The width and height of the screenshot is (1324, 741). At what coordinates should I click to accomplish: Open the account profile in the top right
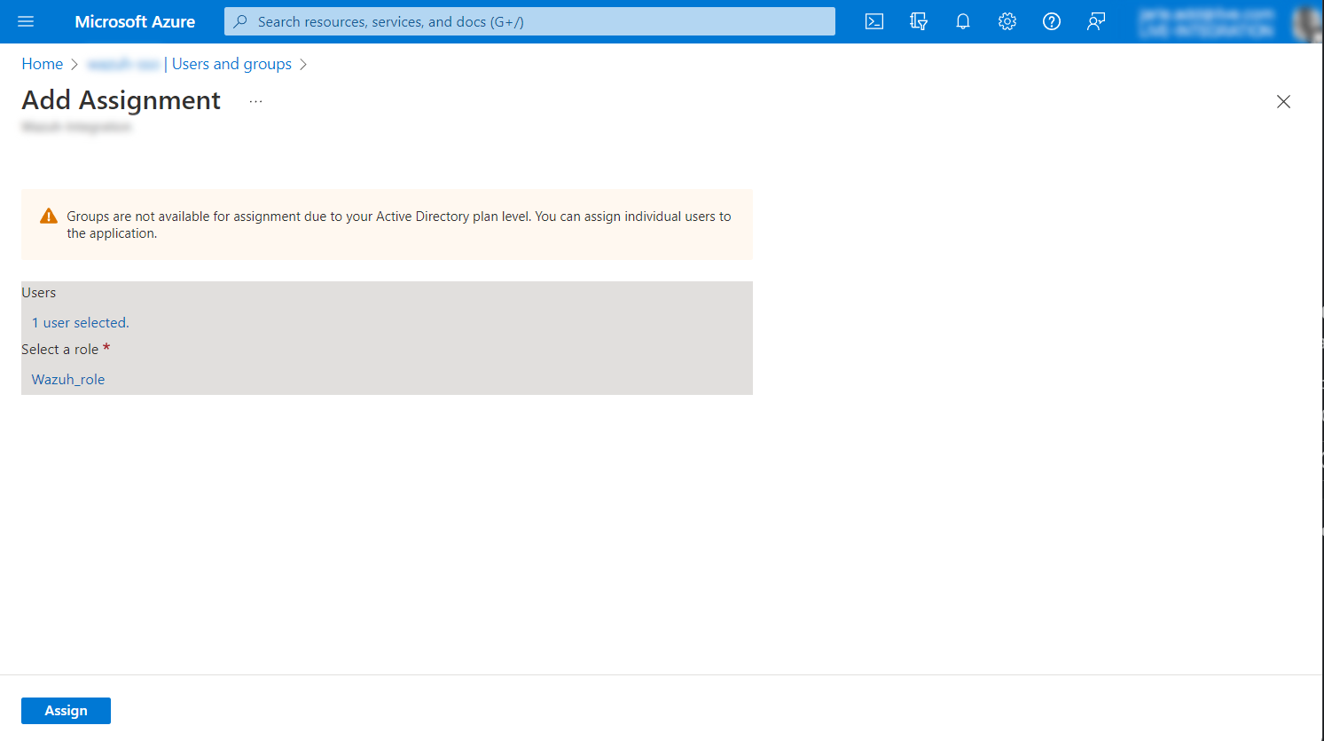(x=1228, y=21)
